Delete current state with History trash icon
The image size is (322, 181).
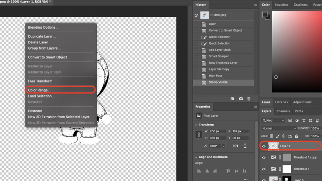click(x=249, y=99)
